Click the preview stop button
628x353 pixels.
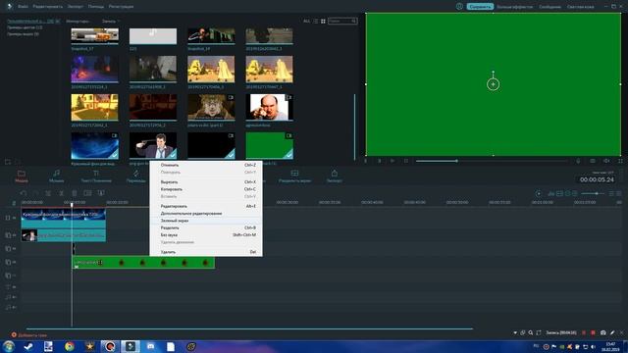[406, 161]
